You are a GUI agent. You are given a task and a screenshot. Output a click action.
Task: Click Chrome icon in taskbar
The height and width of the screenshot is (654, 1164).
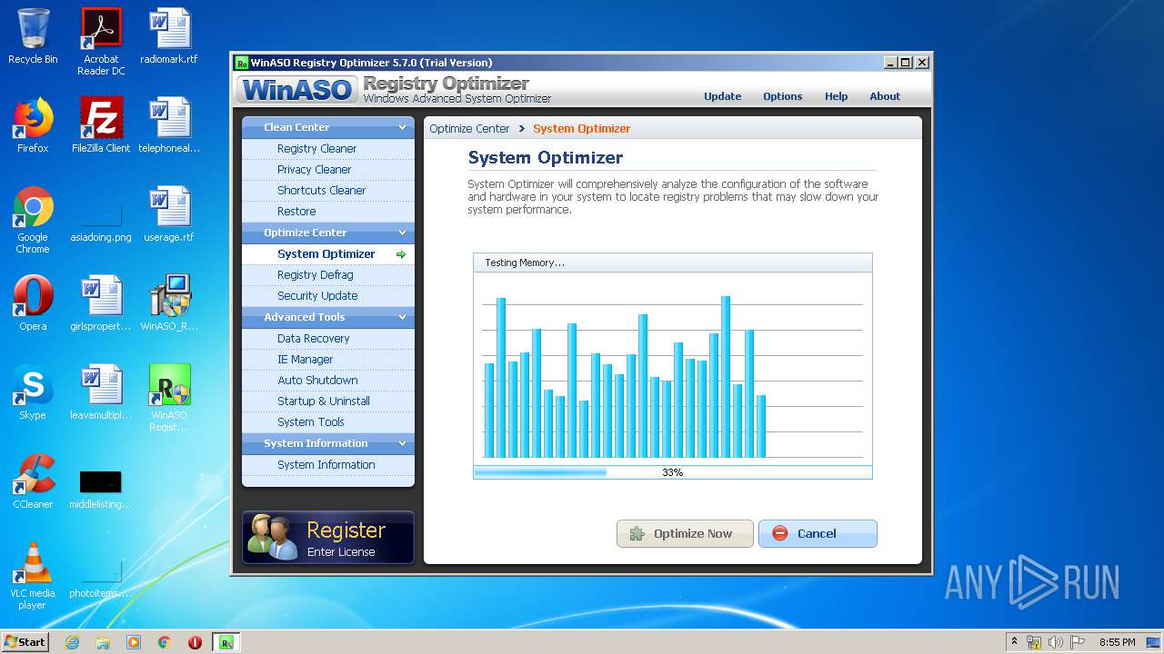pyautogui.click(x=165, y=642)
